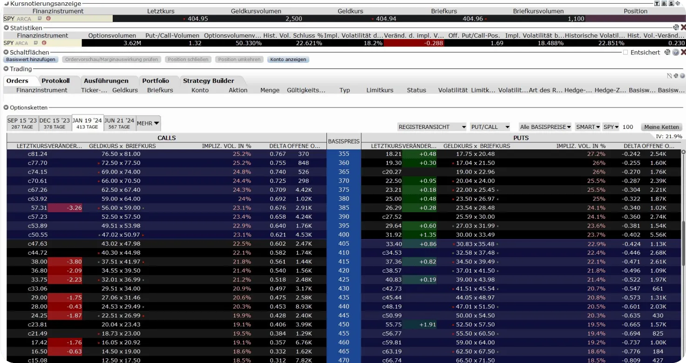Click red round icon beside SPY in Statistiken
Screen dimensions: 686x363
pyautogui.click(x=44, y=43)
